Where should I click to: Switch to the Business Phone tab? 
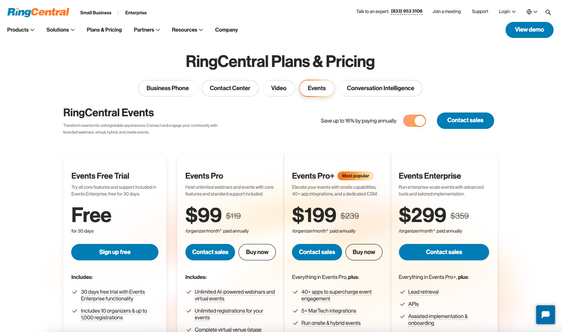168,88
